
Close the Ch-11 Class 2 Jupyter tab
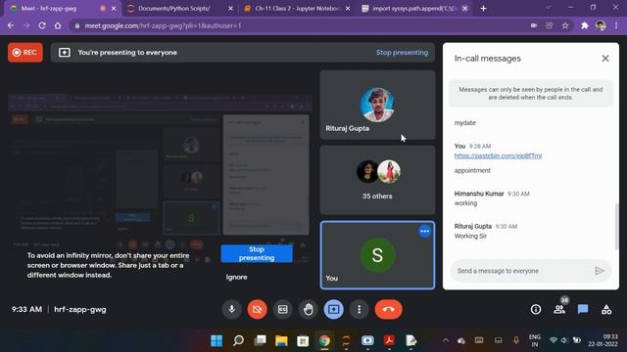[x=348, y=9]
